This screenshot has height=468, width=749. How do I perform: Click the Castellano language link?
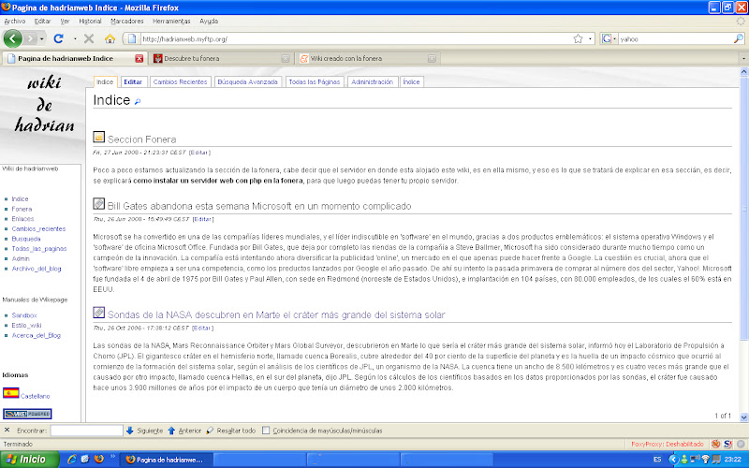pyautogui.click(x=35, y=396)
